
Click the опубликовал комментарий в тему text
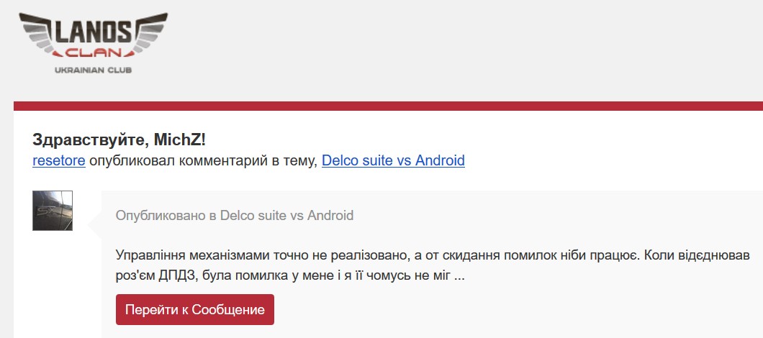[203, 160]
